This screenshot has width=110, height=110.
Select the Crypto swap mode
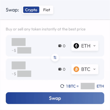point(31,10)
